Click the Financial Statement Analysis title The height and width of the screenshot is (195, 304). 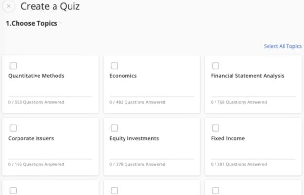(247, 76)
